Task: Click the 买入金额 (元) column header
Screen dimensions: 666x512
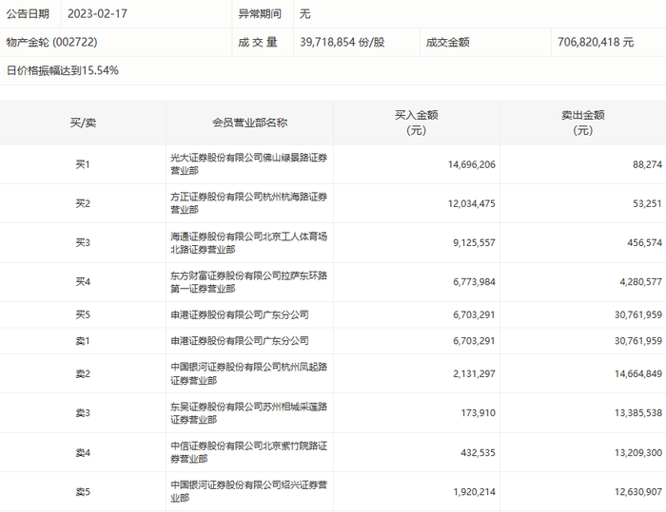Action: pos(417,123)
